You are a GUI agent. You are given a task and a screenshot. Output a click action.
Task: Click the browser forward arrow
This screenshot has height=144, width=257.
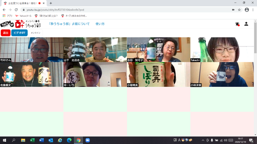click(10, 10)
